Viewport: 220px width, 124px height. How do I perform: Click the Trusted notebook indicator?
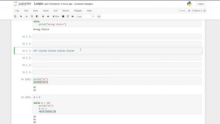tap(182, 11)
